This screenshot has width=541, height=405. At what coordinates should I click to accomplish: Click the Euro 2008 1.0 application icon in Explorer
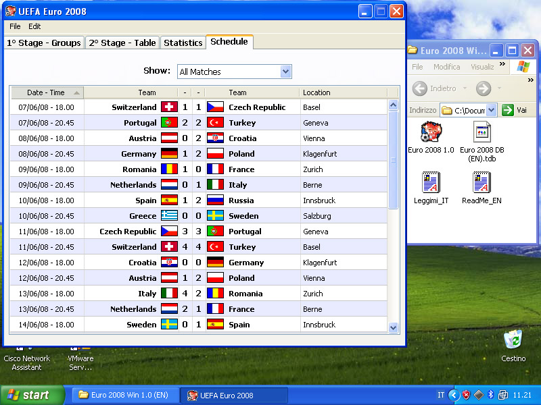431,132
